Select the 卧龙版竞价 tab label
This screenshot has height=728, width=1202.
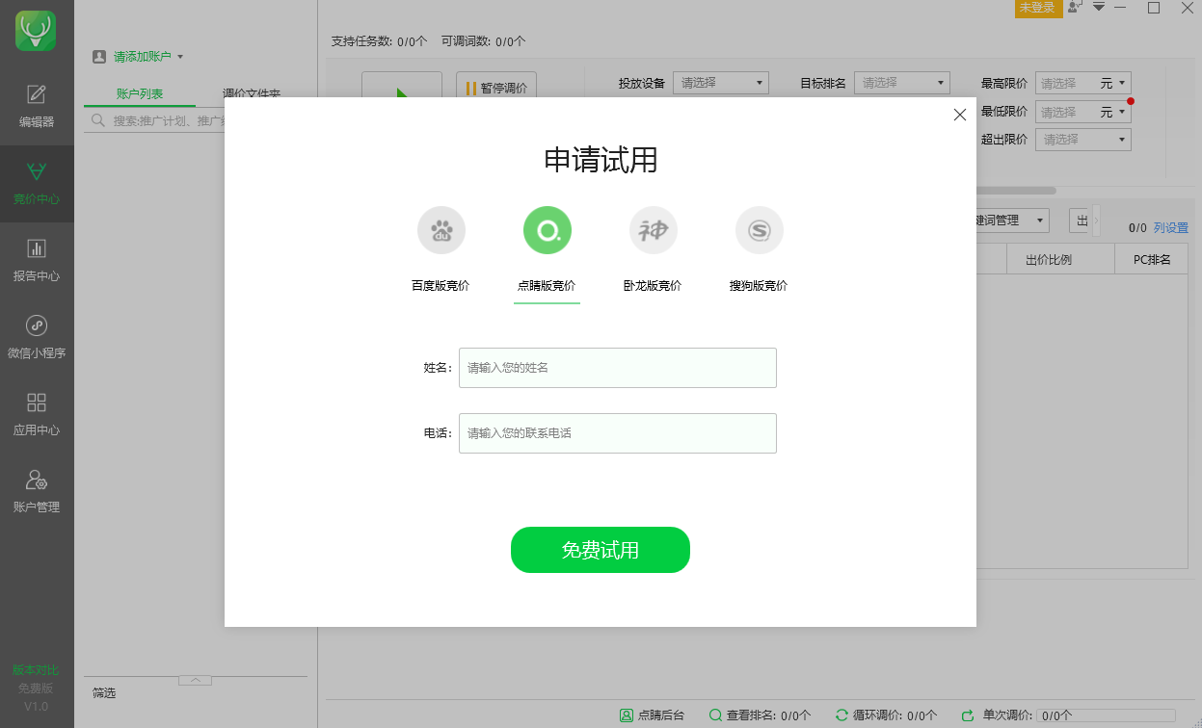[653, 286]
